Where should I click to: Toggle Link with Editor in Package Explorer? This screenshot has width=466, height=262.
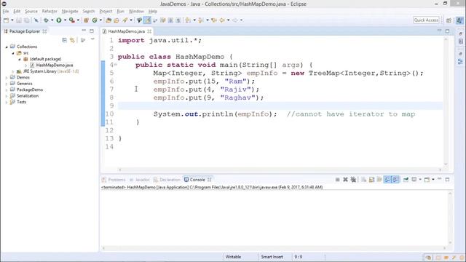pos(72,40)
